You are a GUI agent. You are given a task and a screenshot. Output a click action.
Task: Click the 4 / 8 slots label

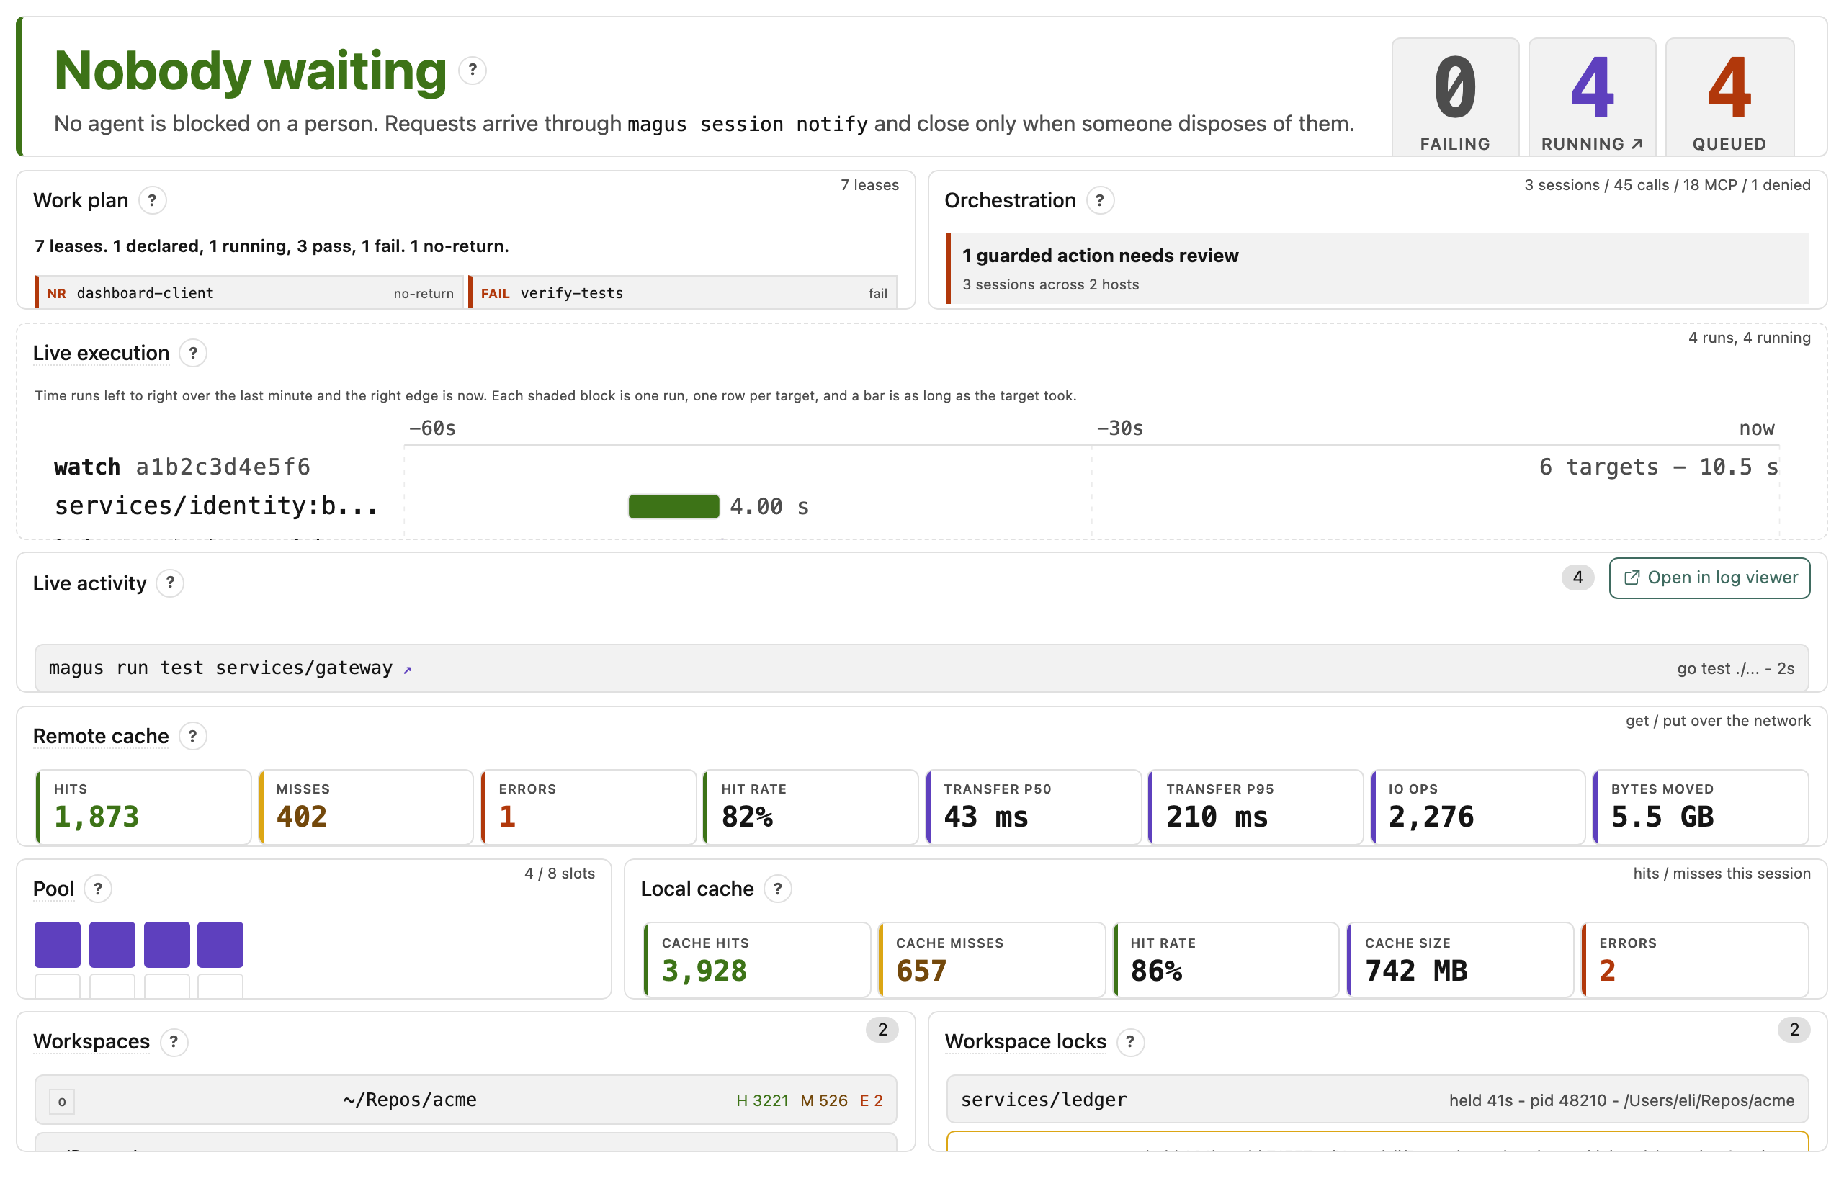(x=559, y=874)
